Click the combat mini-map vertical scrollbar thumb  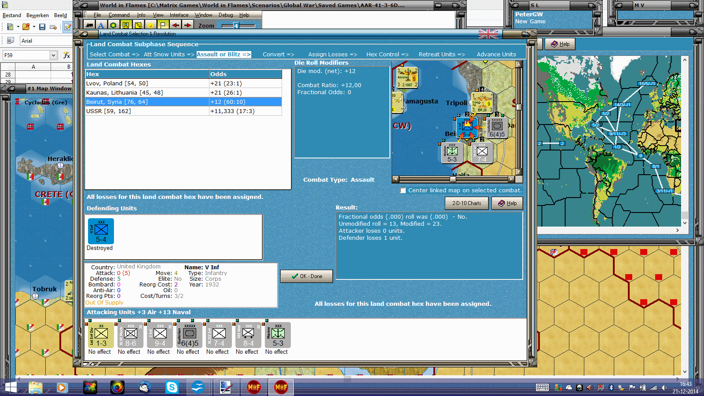[519, 107]
